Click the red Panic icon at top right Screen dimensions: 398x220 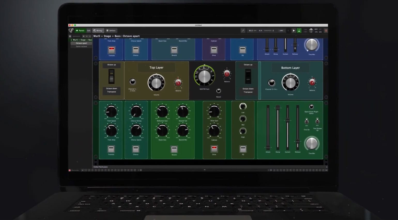325,31
